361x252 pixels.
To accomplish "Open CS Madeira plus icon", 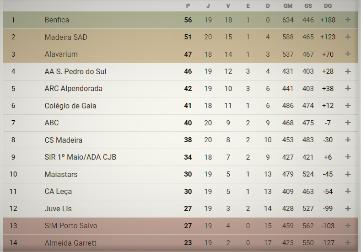I will click(x=348, y=140).
